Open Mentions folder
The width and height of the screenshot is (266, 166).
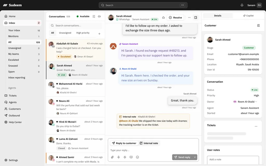[24, 36]
